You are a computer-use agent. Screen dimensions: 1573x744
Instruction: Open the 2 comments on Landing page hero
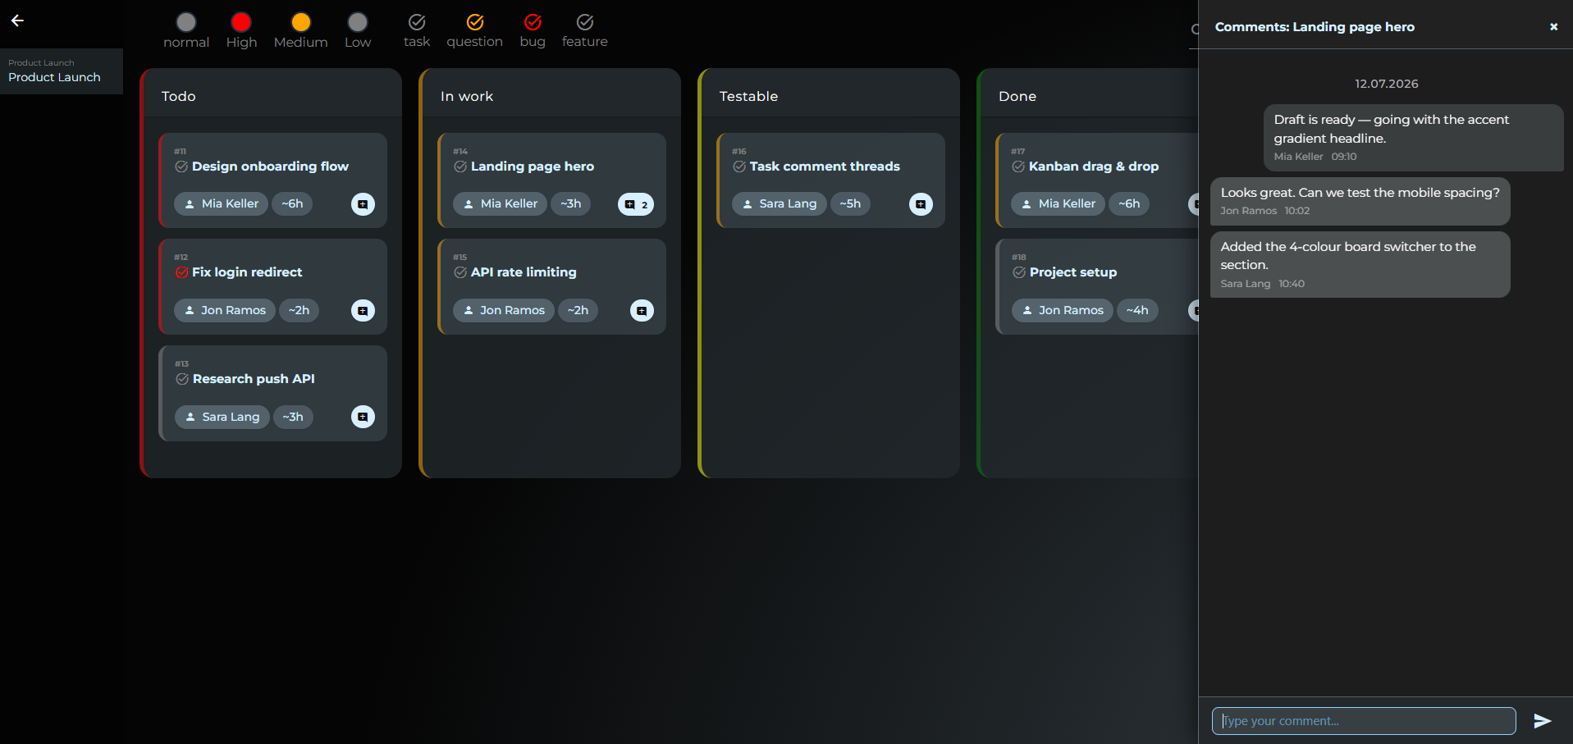(636, 204)
